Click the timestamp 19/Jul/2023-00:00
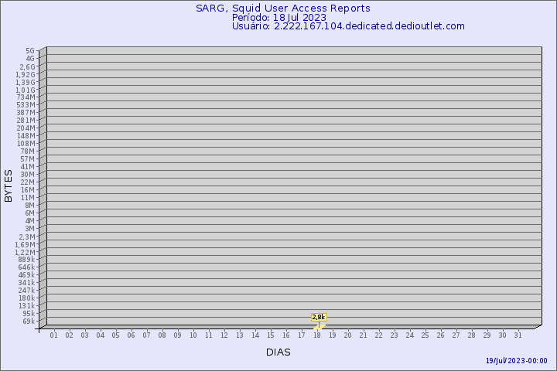The width and height of the screenshot is (557, 371). [x=517, y=361]
